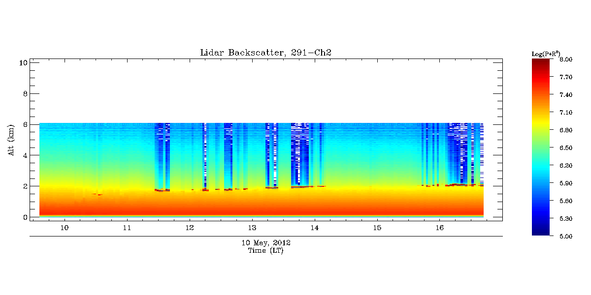Click colorbar value 5.60
The height and width of the screenshot is (295, 591).
566,201
